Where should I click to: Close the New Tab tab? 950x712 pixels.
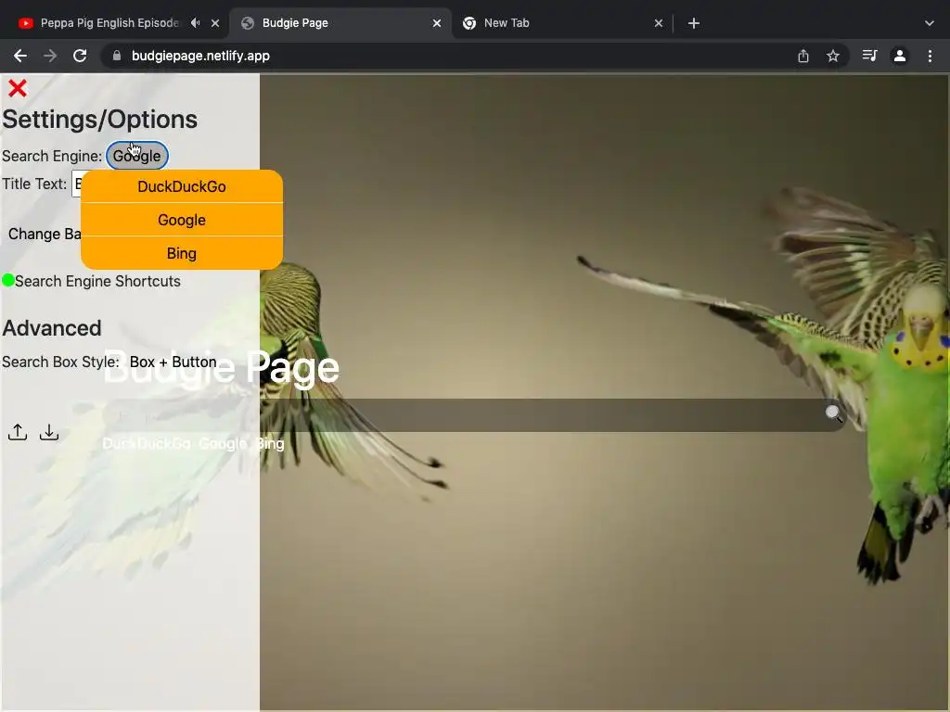coord(659,23)
